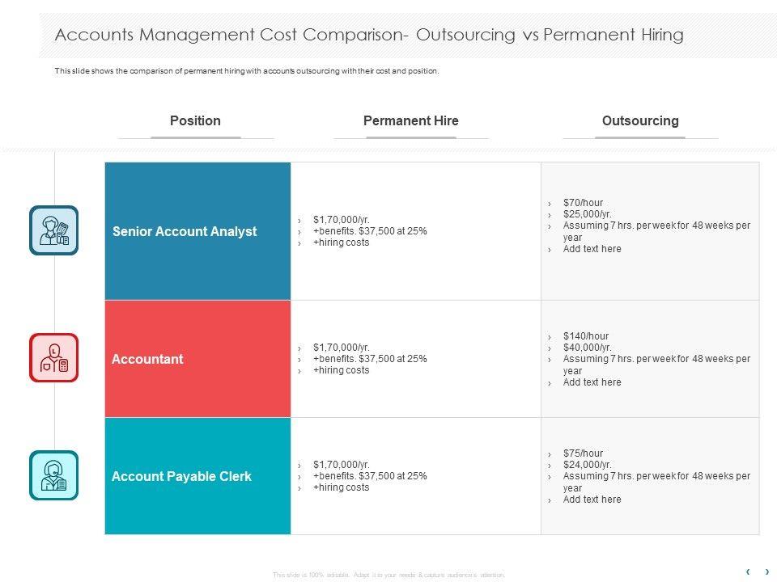Go to the next slide arrow

pos(766,571)
